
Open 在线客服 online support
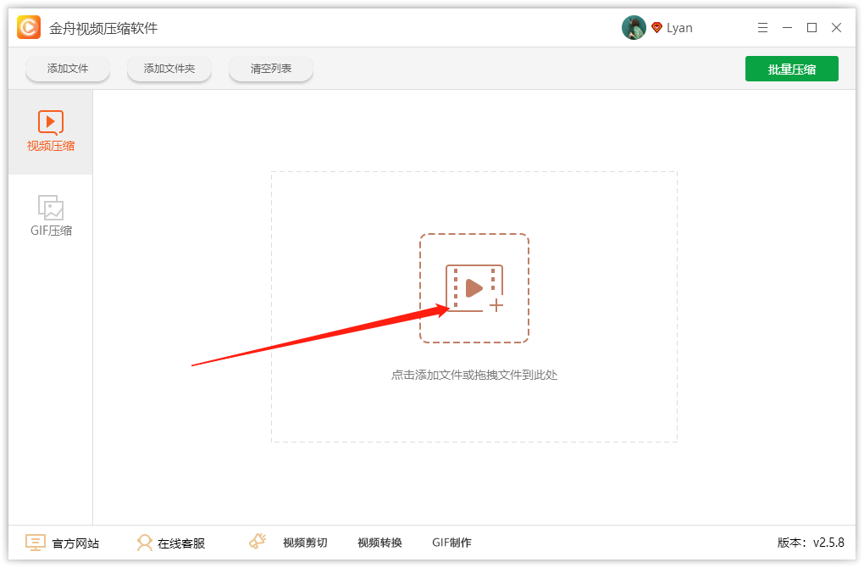(181, 543)
